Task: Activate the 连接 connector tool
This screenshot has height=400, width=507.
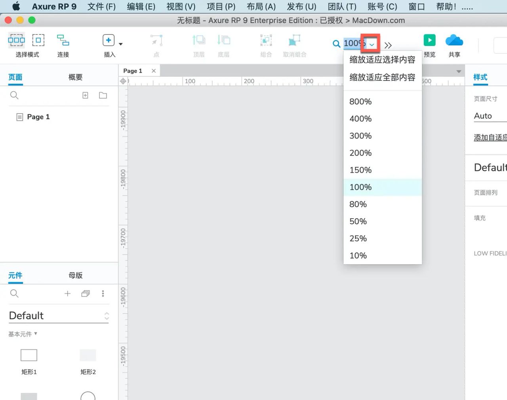Action: pyautogui.click(x=63, y=44)
